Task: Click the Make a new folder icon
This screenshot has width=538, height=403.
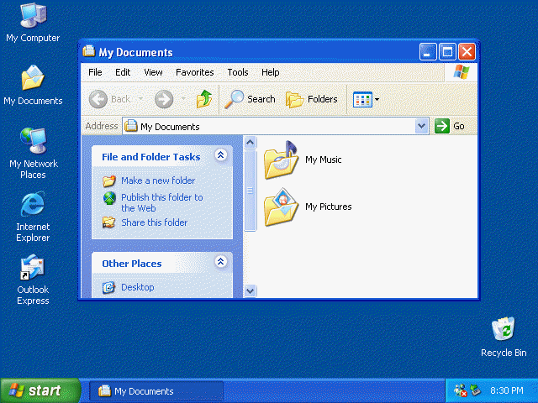Action: coord(109,181)
